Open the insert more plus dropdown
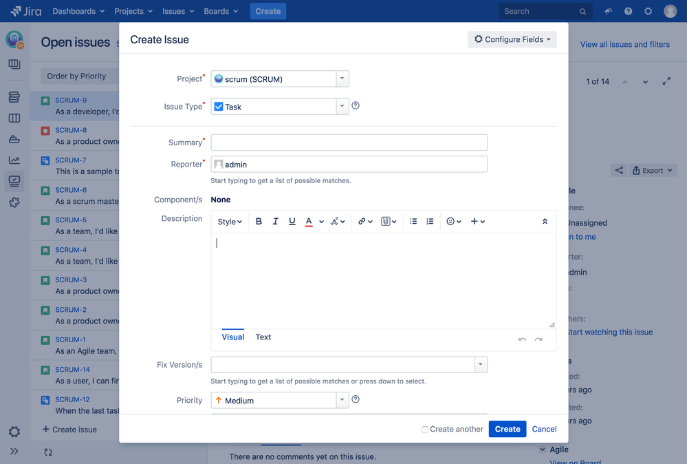 pos(477,222)
